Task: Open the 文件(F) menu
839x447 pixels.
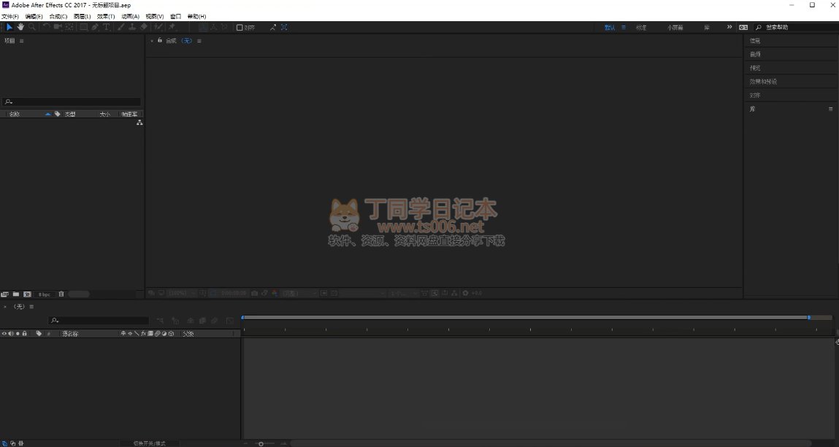Action: pyautogui.click(x=10, y=17)
